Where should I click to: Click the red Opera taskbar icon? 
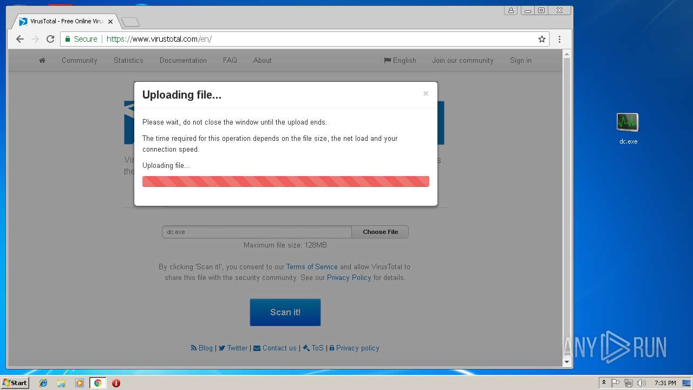(116, 383)
